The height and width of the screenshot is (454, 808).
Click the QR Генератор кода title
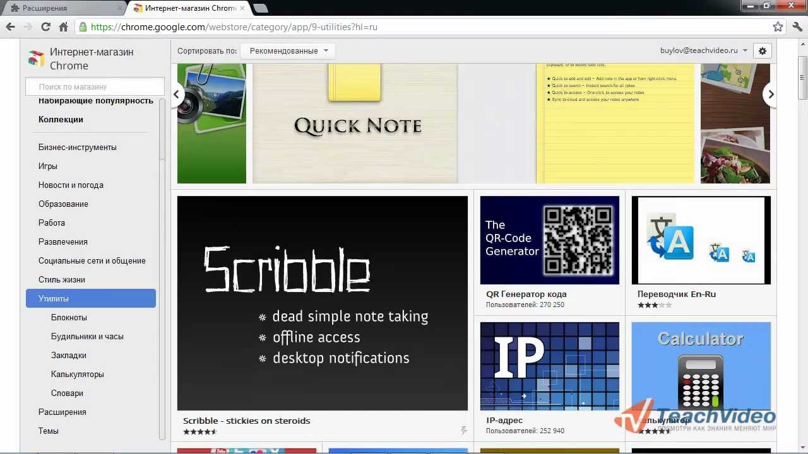[526, 294]
